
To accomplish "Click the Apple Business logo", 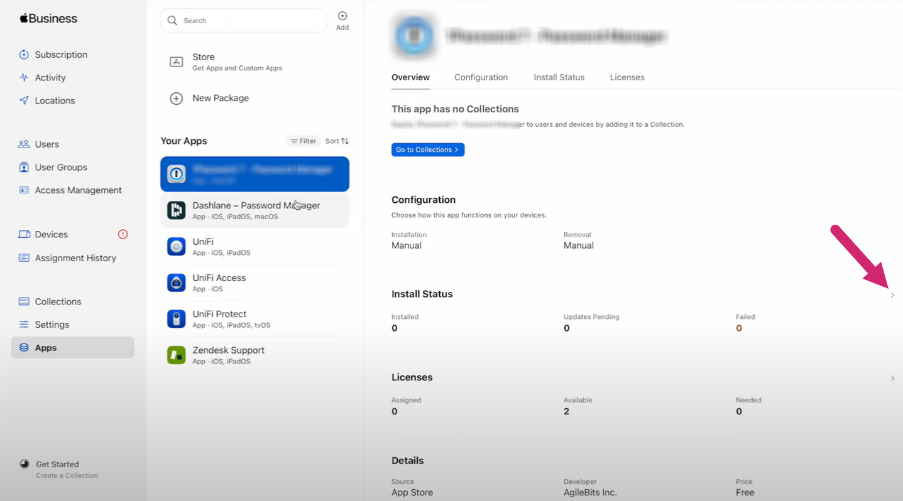I will point(48,18).
